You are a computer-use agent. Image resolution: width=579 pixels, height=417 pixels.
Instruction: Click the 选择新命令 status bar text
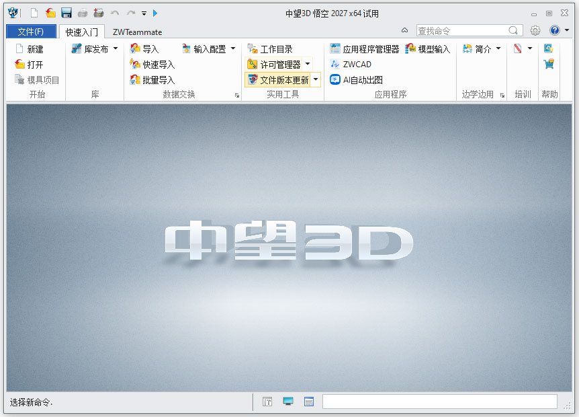click(31, 402)
